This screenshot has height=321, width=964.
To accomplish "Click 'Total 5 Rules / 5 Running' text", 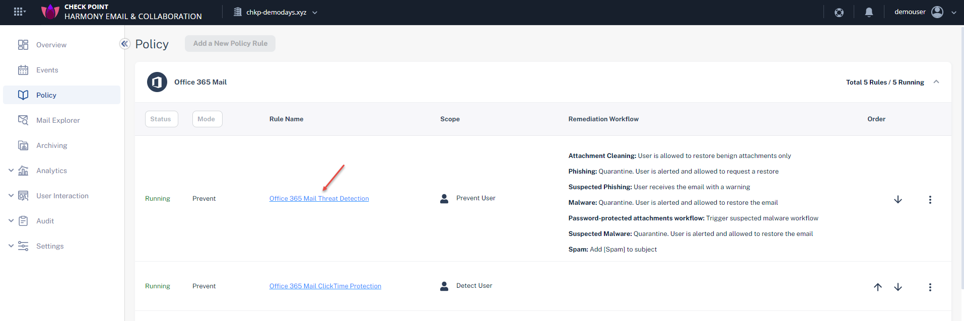I will (x=885, y=82).
